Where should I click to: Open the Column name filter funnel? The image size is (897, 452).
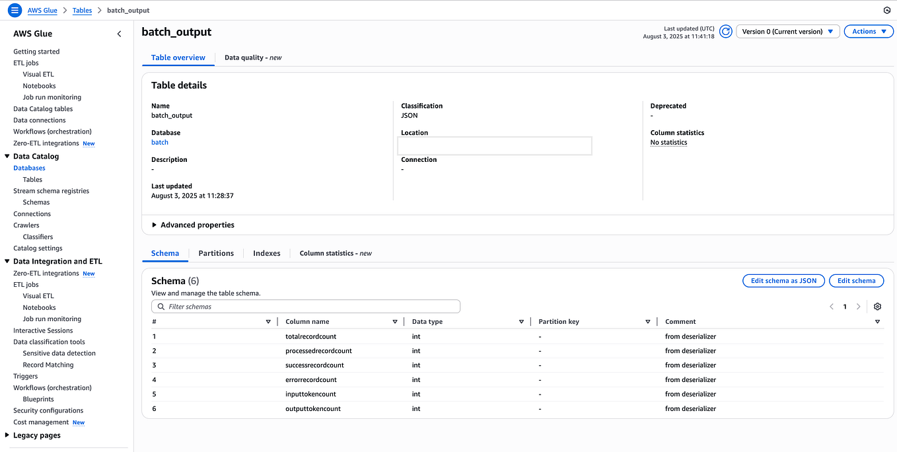point(394,321)
